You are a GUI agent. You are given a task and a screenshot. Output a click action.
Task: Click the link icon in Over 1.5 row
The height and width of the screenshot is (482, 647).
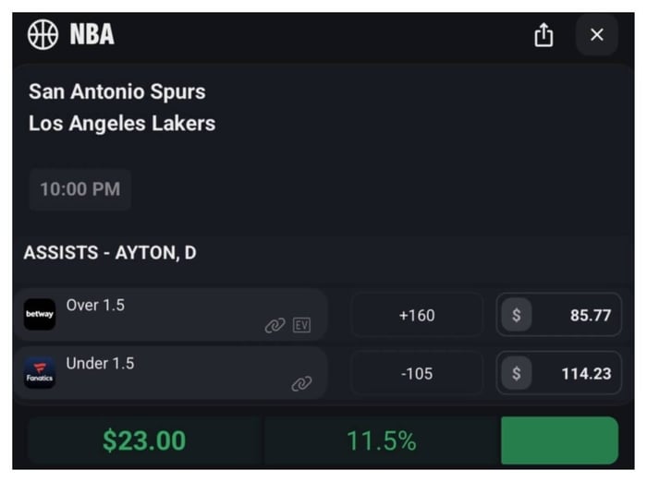275,325
